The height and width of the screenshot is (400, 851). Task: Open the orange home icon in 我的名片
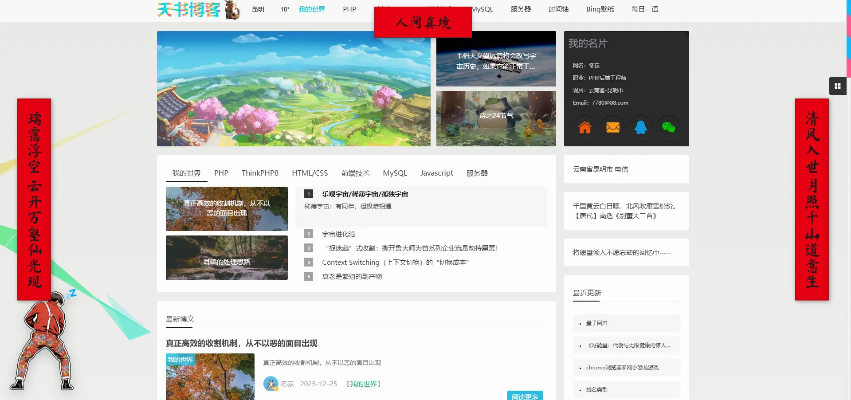point(584,127)
